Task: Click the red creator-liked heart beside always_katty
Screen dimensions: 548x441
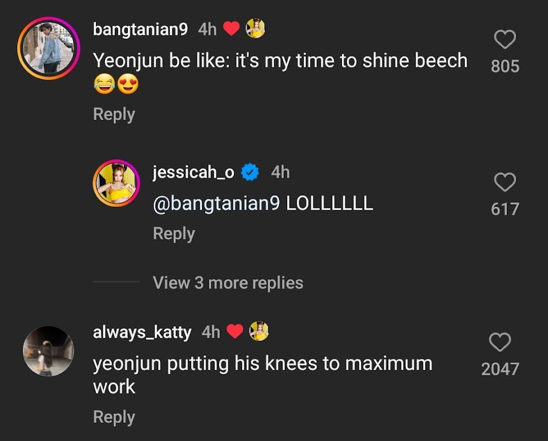Action: pyautogui.click(x=235, y=331)
